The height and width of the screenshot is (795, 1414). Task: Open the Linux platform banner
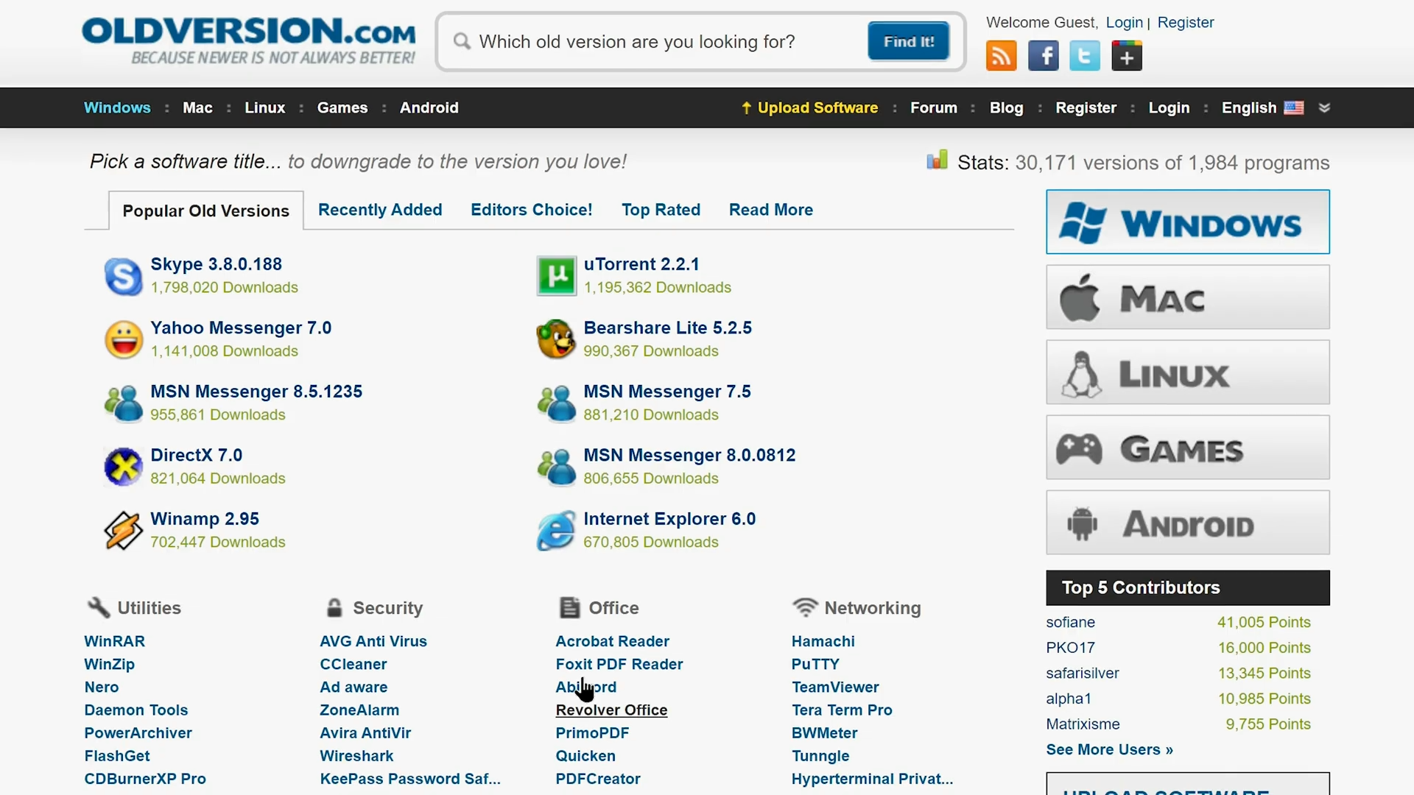click(x=1187, y=372)
